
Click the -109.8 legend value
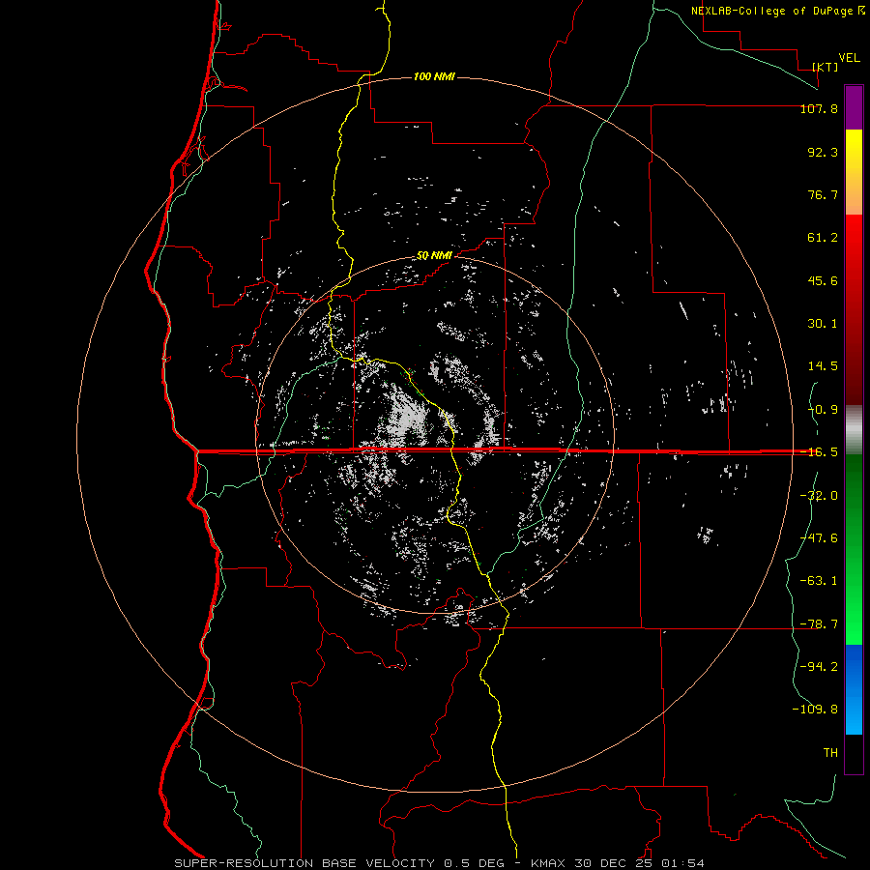click(815, 710)
